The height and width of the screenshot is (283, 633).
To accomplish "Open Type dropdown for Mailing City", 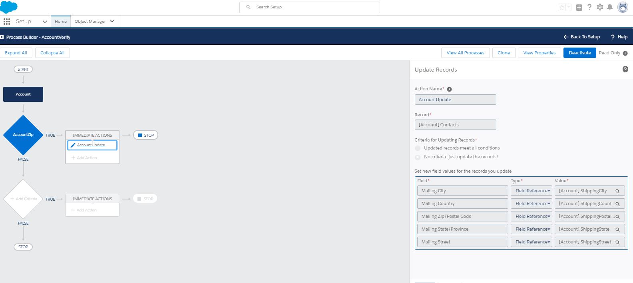I will (x=531, y=191).
